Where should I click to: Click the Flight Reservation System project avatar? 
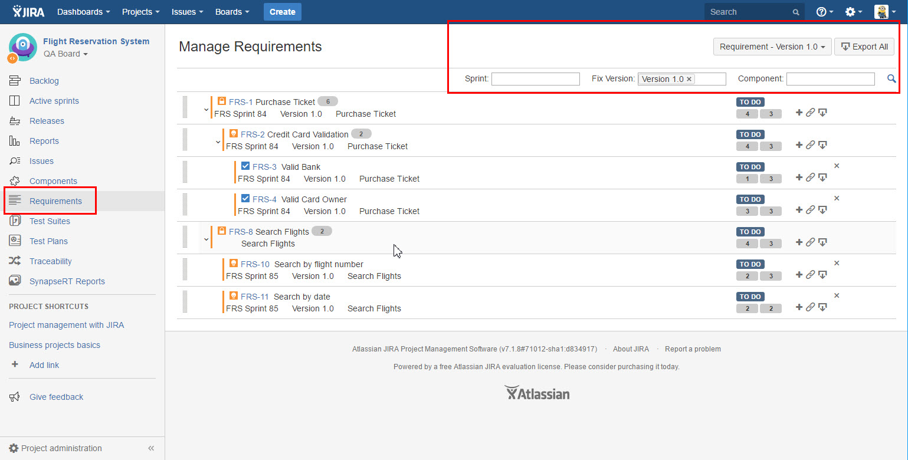pyautogui.click(x=23, y=47)
